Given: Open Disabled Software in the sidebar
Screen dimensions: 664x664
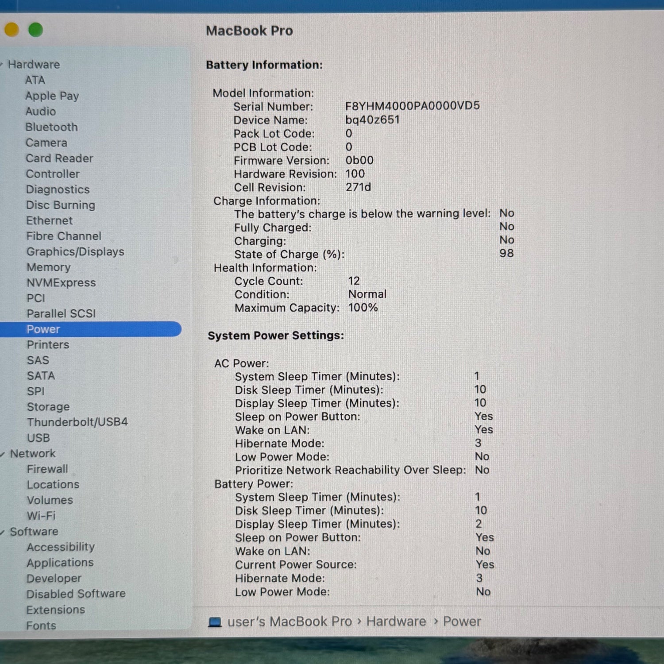Looking at the screenshot, I should coord(76,594).
